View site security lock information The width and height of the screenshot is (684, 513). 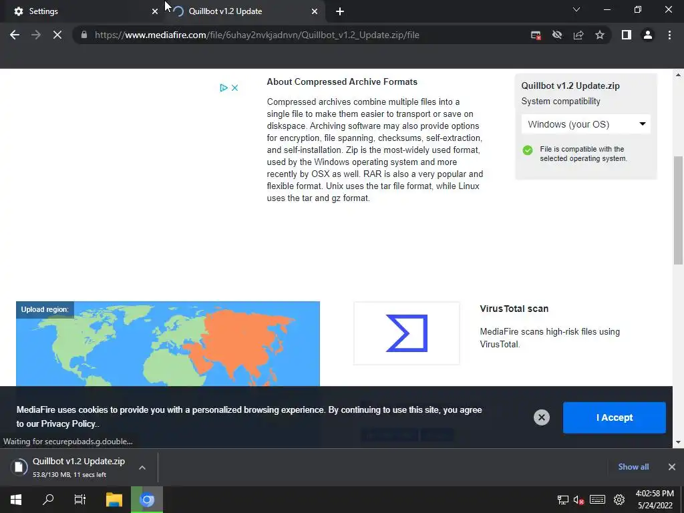tap(84, 35)
